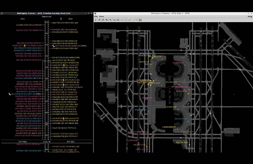Open the View menu in map window

[x=102, y=16]
